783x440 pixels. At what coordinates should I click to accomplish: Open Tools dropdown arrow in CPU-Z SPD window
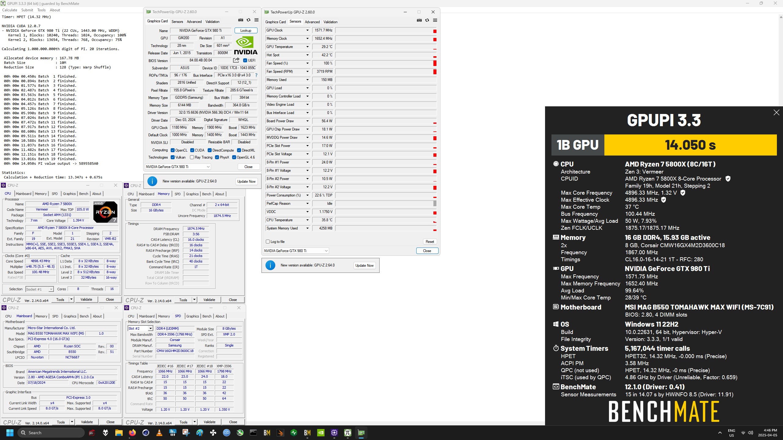[194, 422]
